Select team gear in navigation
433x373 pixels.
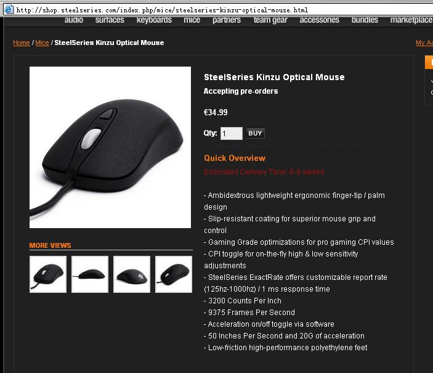(270, 20)
